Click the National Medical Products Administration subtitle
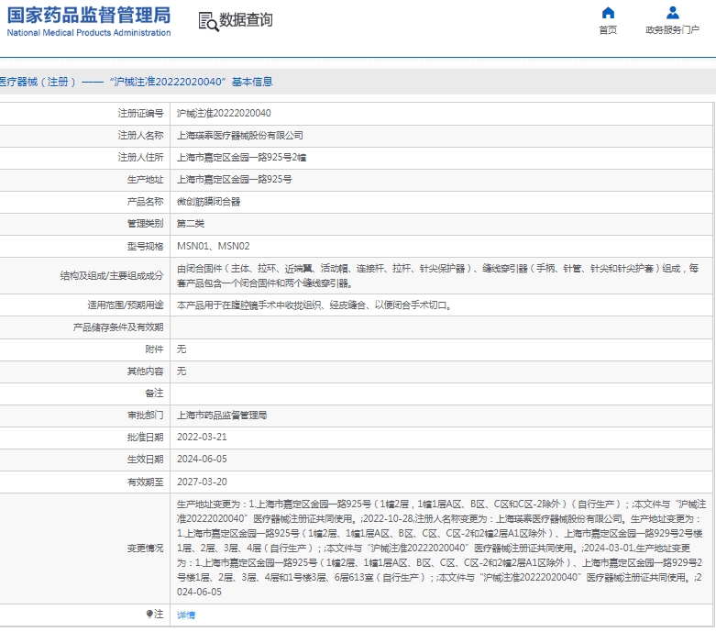This screenshot has width=716, height=632. (x=89, y=33)
